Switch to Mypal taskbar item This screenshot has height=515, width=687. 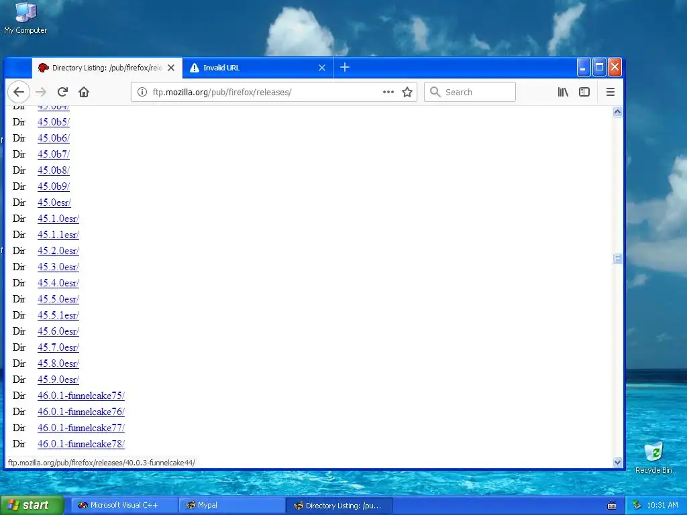coord(231,506)
